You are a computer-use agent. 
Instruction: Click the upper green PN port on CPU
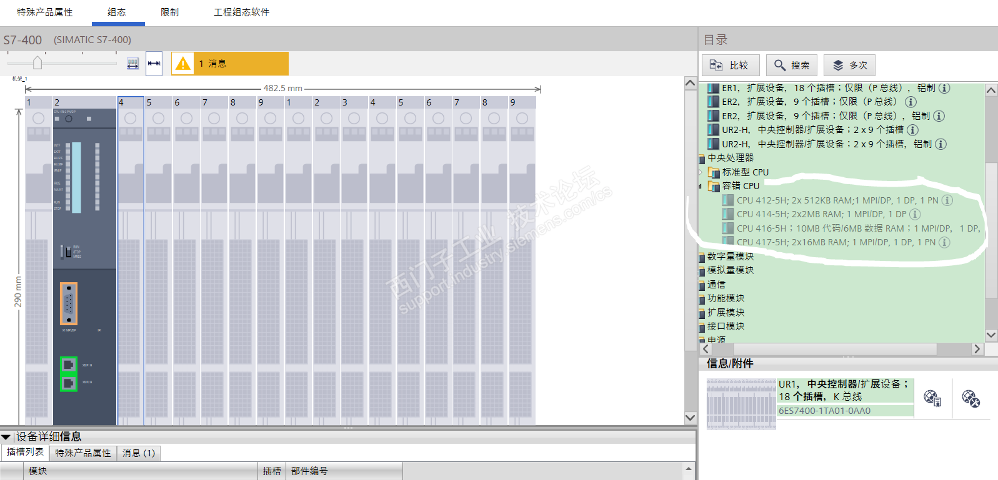(69, 365)
